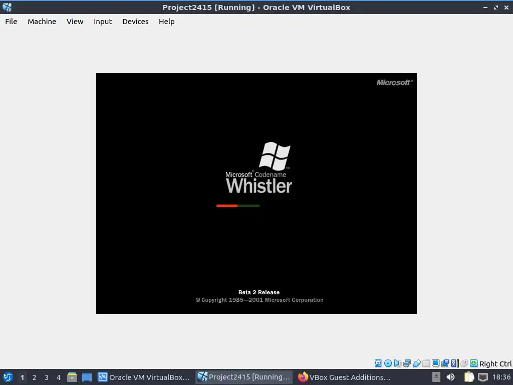Switch to workspace 4
Viewport: 513px width, 385px height.
click(59, 377)
